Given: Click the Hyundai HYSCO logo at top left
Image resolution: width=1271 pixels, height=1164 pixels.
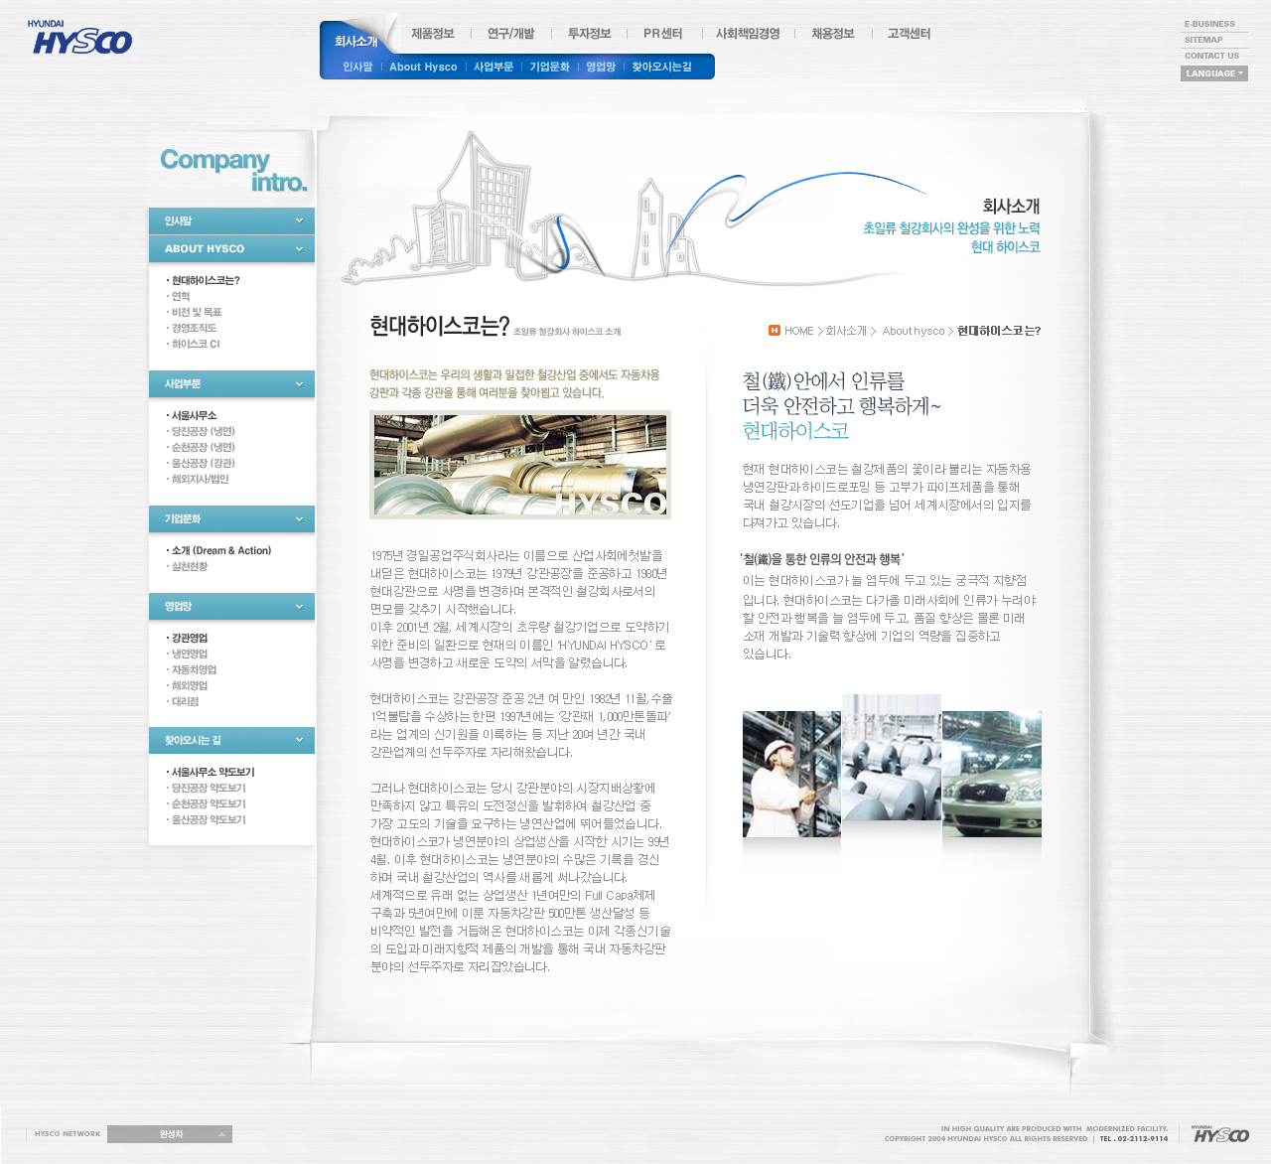Looking at the screenshot, I should point(79,38).
